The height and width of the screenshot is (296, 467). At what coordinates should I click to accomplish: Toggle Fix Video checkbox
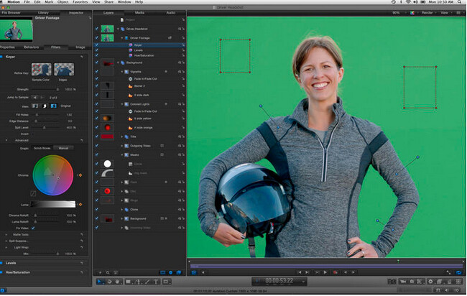33,228
